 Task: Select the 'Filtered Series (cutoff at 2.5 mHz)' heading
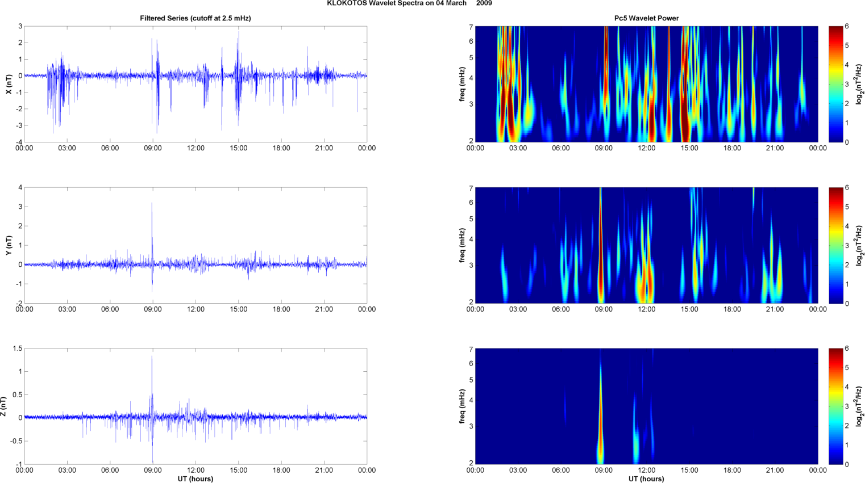pos(196,18)
